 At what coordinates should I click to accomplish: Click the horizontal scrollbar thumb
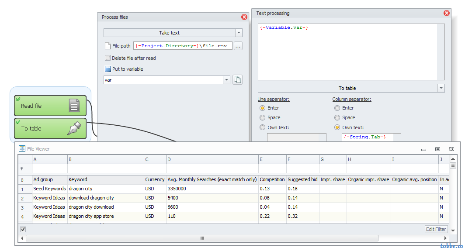(202, 238)
